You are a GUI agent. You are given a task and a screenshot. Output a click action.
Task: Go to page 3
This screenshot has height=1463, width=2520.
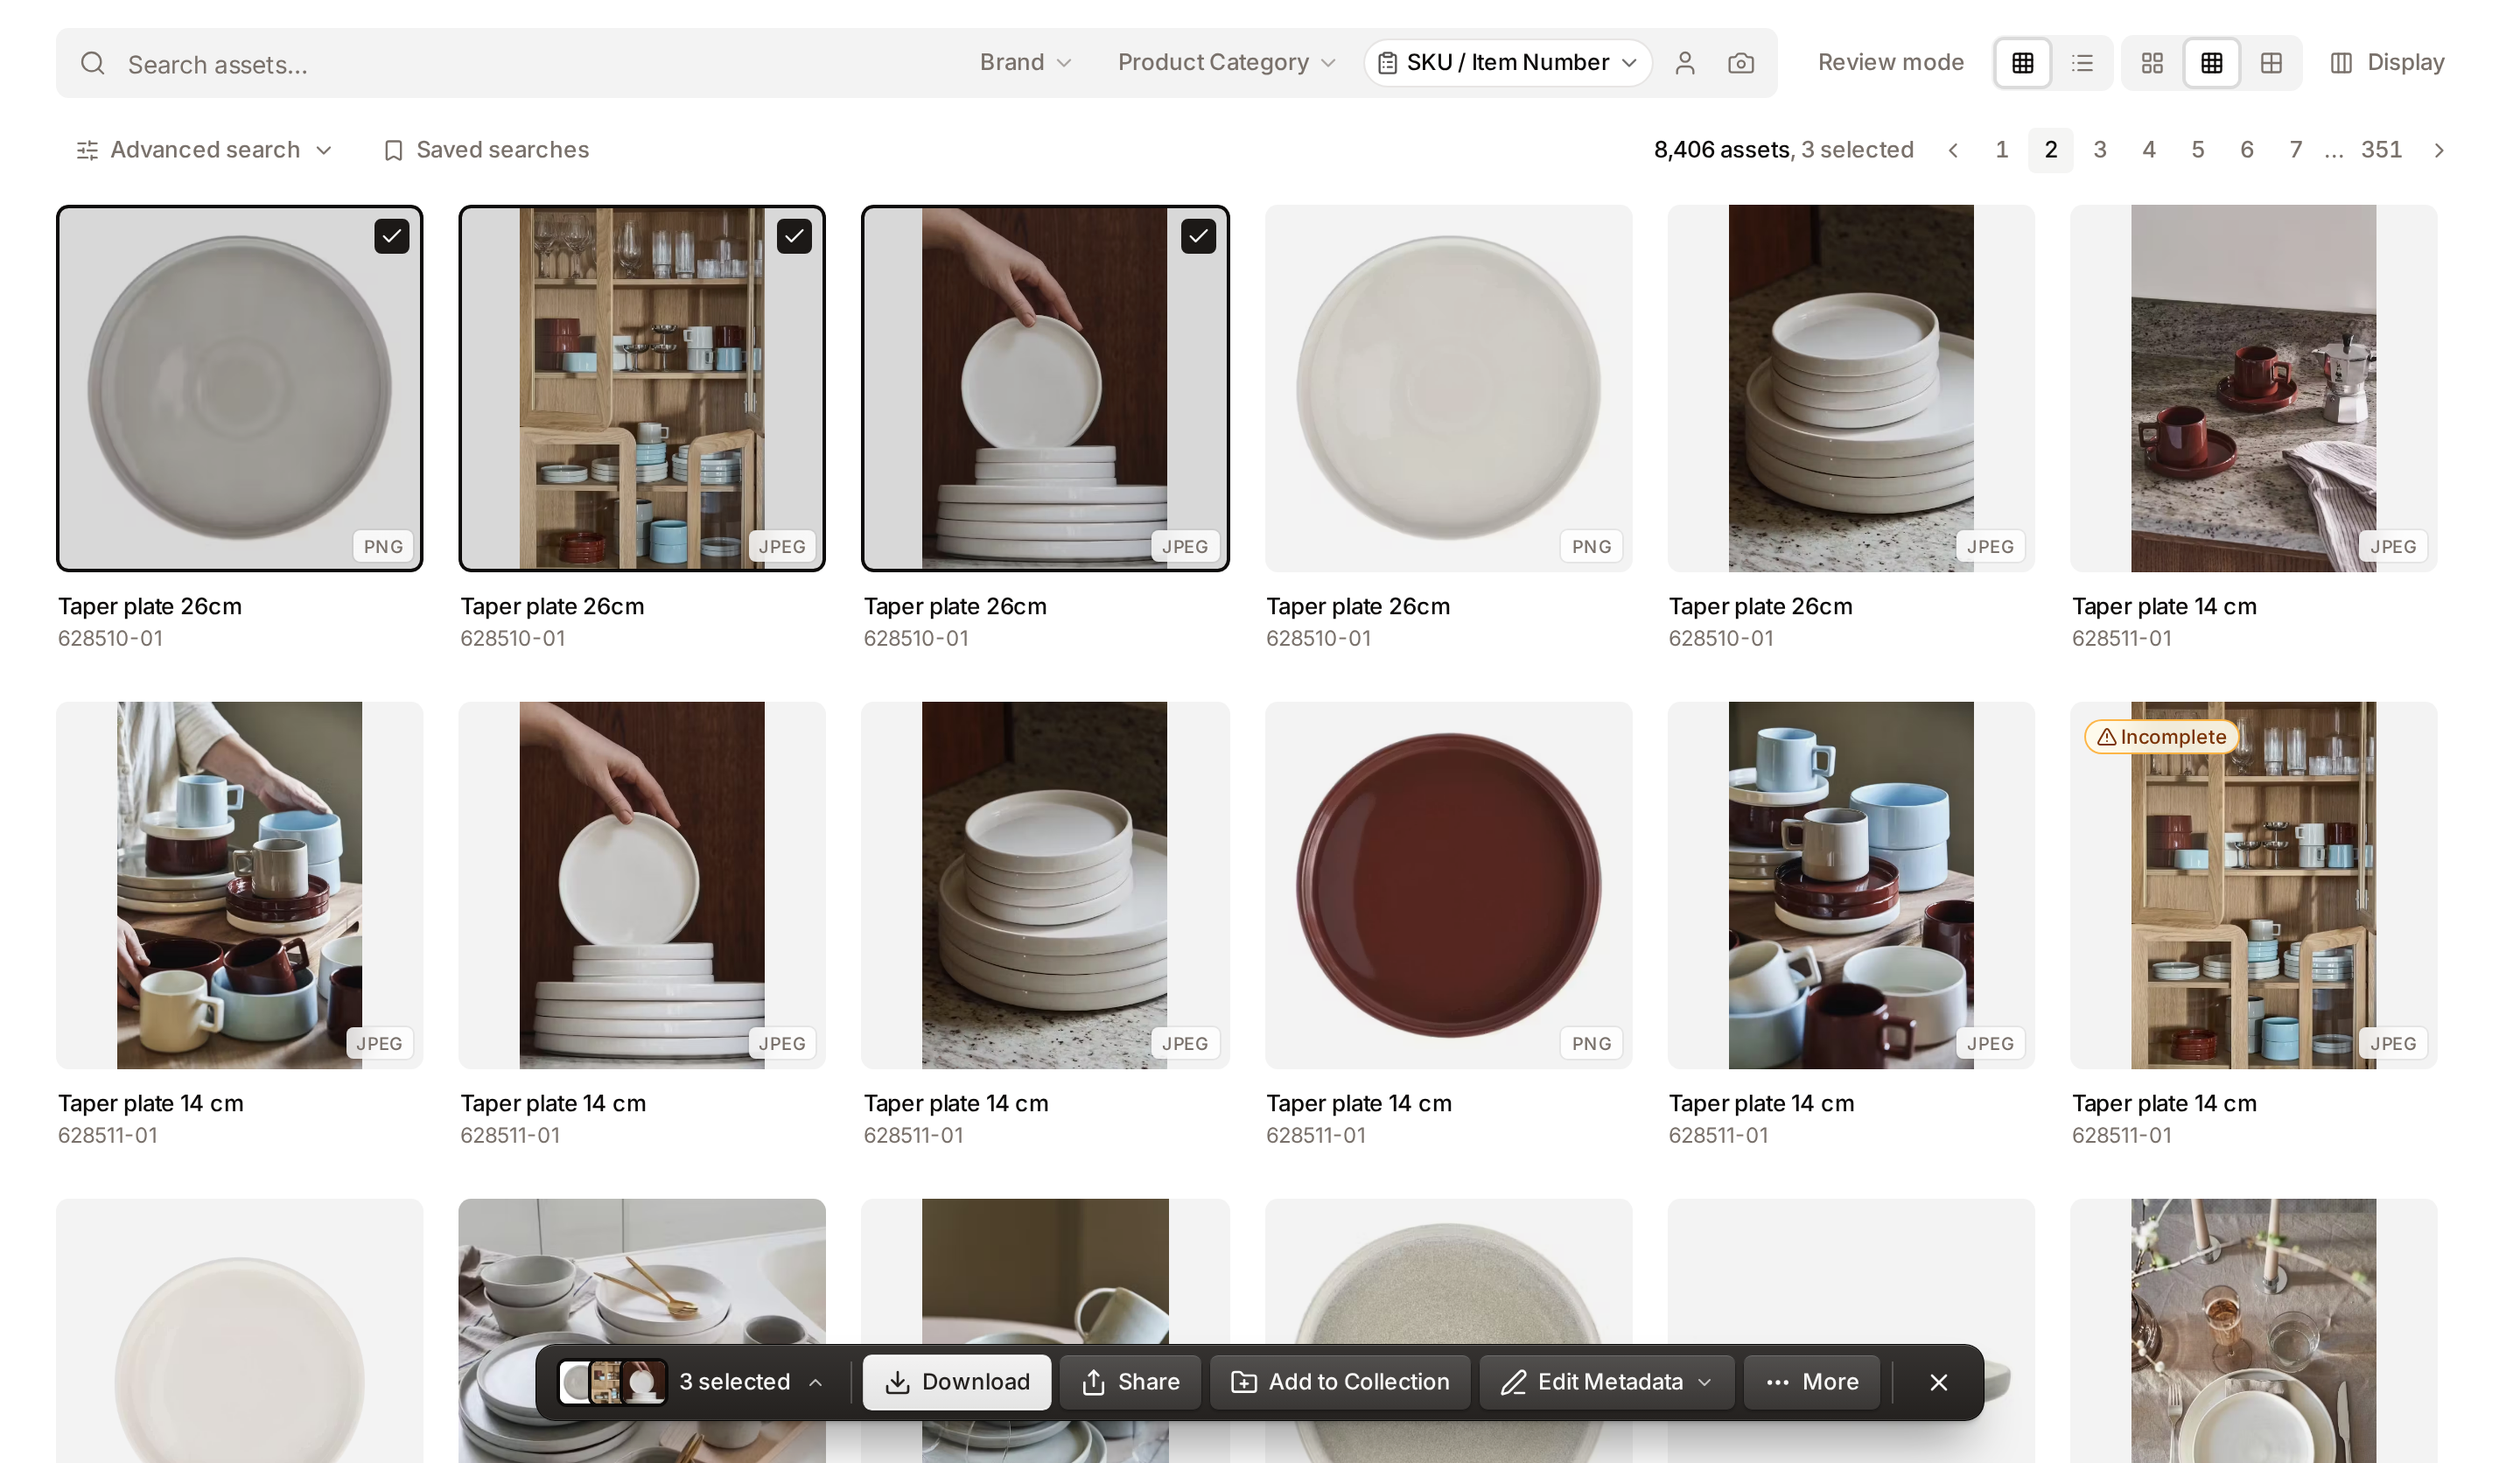pos(2099,150)
